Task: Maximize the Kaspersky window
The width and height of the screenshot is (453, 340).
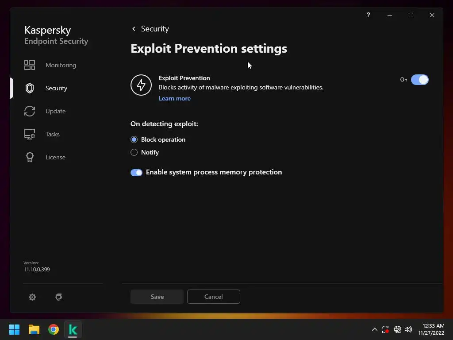Action: click(411, 15)
